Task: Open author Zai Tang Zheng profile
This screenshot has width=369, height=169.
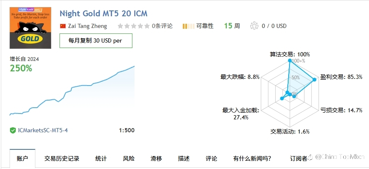Action: [87, 26]
